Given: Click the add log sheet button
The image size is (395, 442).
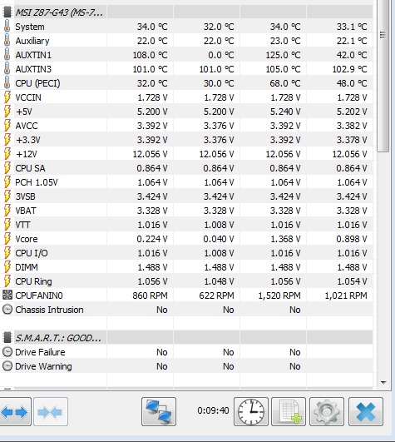Looking at the screenshot, I should (x=289, y=412).
